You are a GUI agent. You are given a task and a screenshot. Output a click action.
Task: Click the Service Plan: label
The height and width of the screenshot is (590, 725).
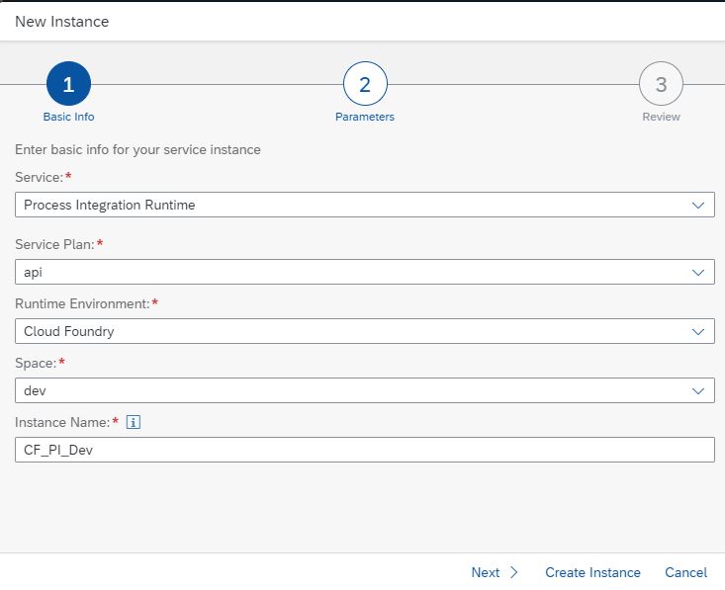(54, 244)
